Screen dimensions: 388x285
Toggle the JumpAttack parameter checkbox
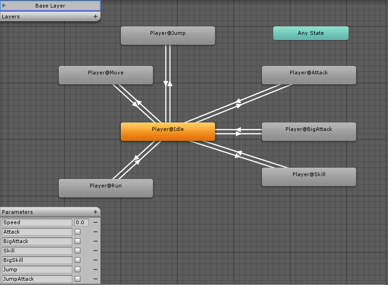[78, 279]
